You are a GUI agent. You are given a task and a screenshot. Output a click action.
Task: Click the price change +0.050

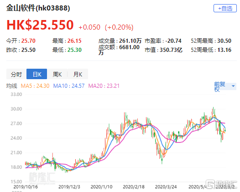point(89,27)
